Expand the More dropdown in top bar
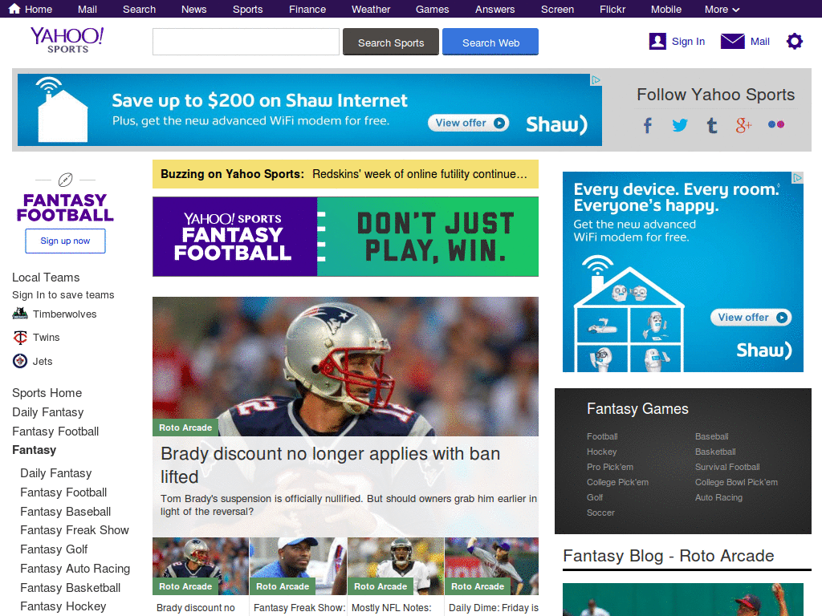This screenshot has height=616, width=822. pos(722,10)
